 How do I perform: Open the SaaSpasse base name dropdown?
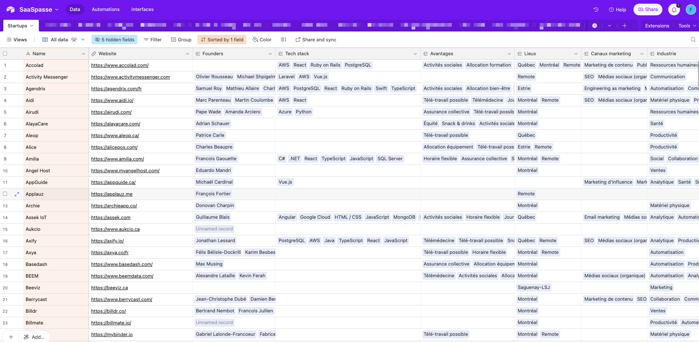57,10
